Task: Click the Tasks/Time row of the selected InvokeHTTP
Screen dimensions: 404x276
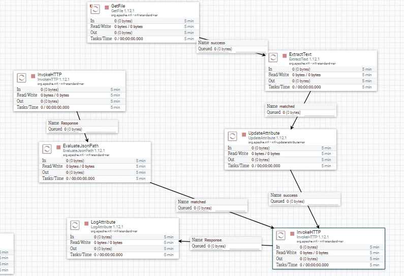Action: (329, 265)
